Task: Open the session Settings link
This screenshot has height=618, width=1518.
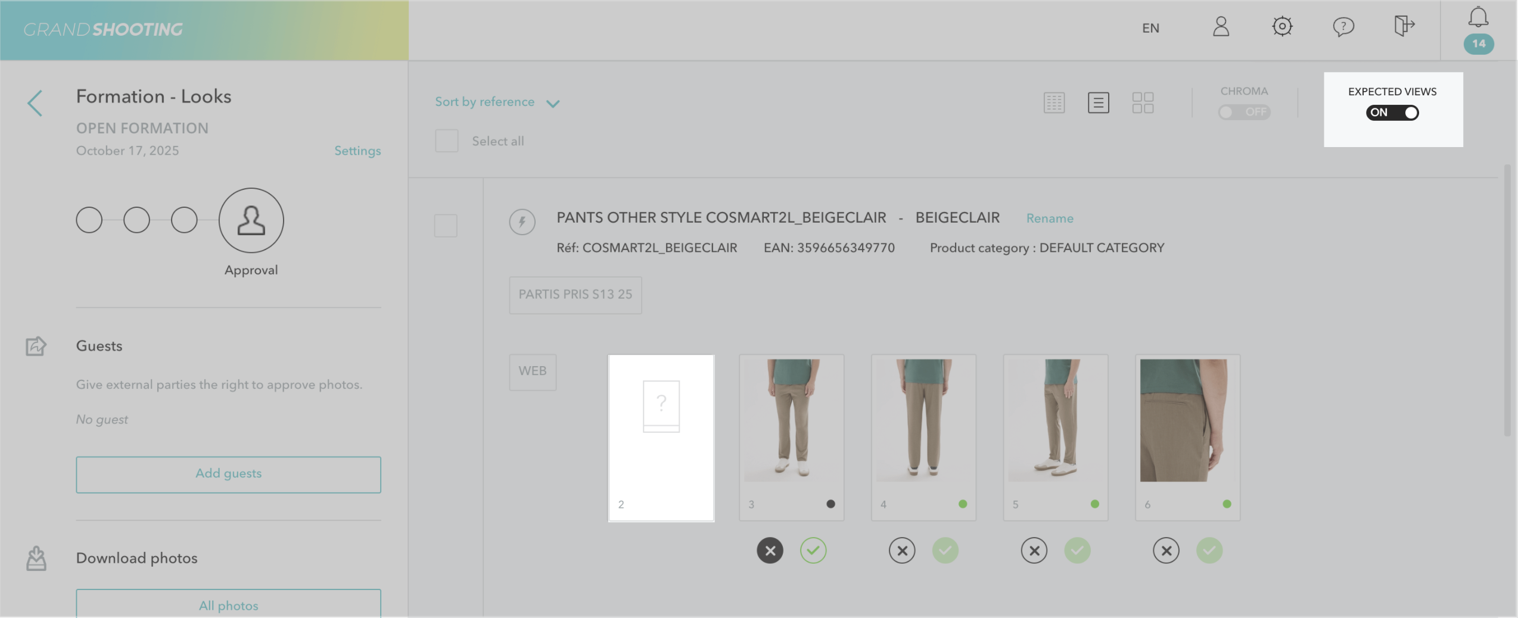Action: [357, 151]
